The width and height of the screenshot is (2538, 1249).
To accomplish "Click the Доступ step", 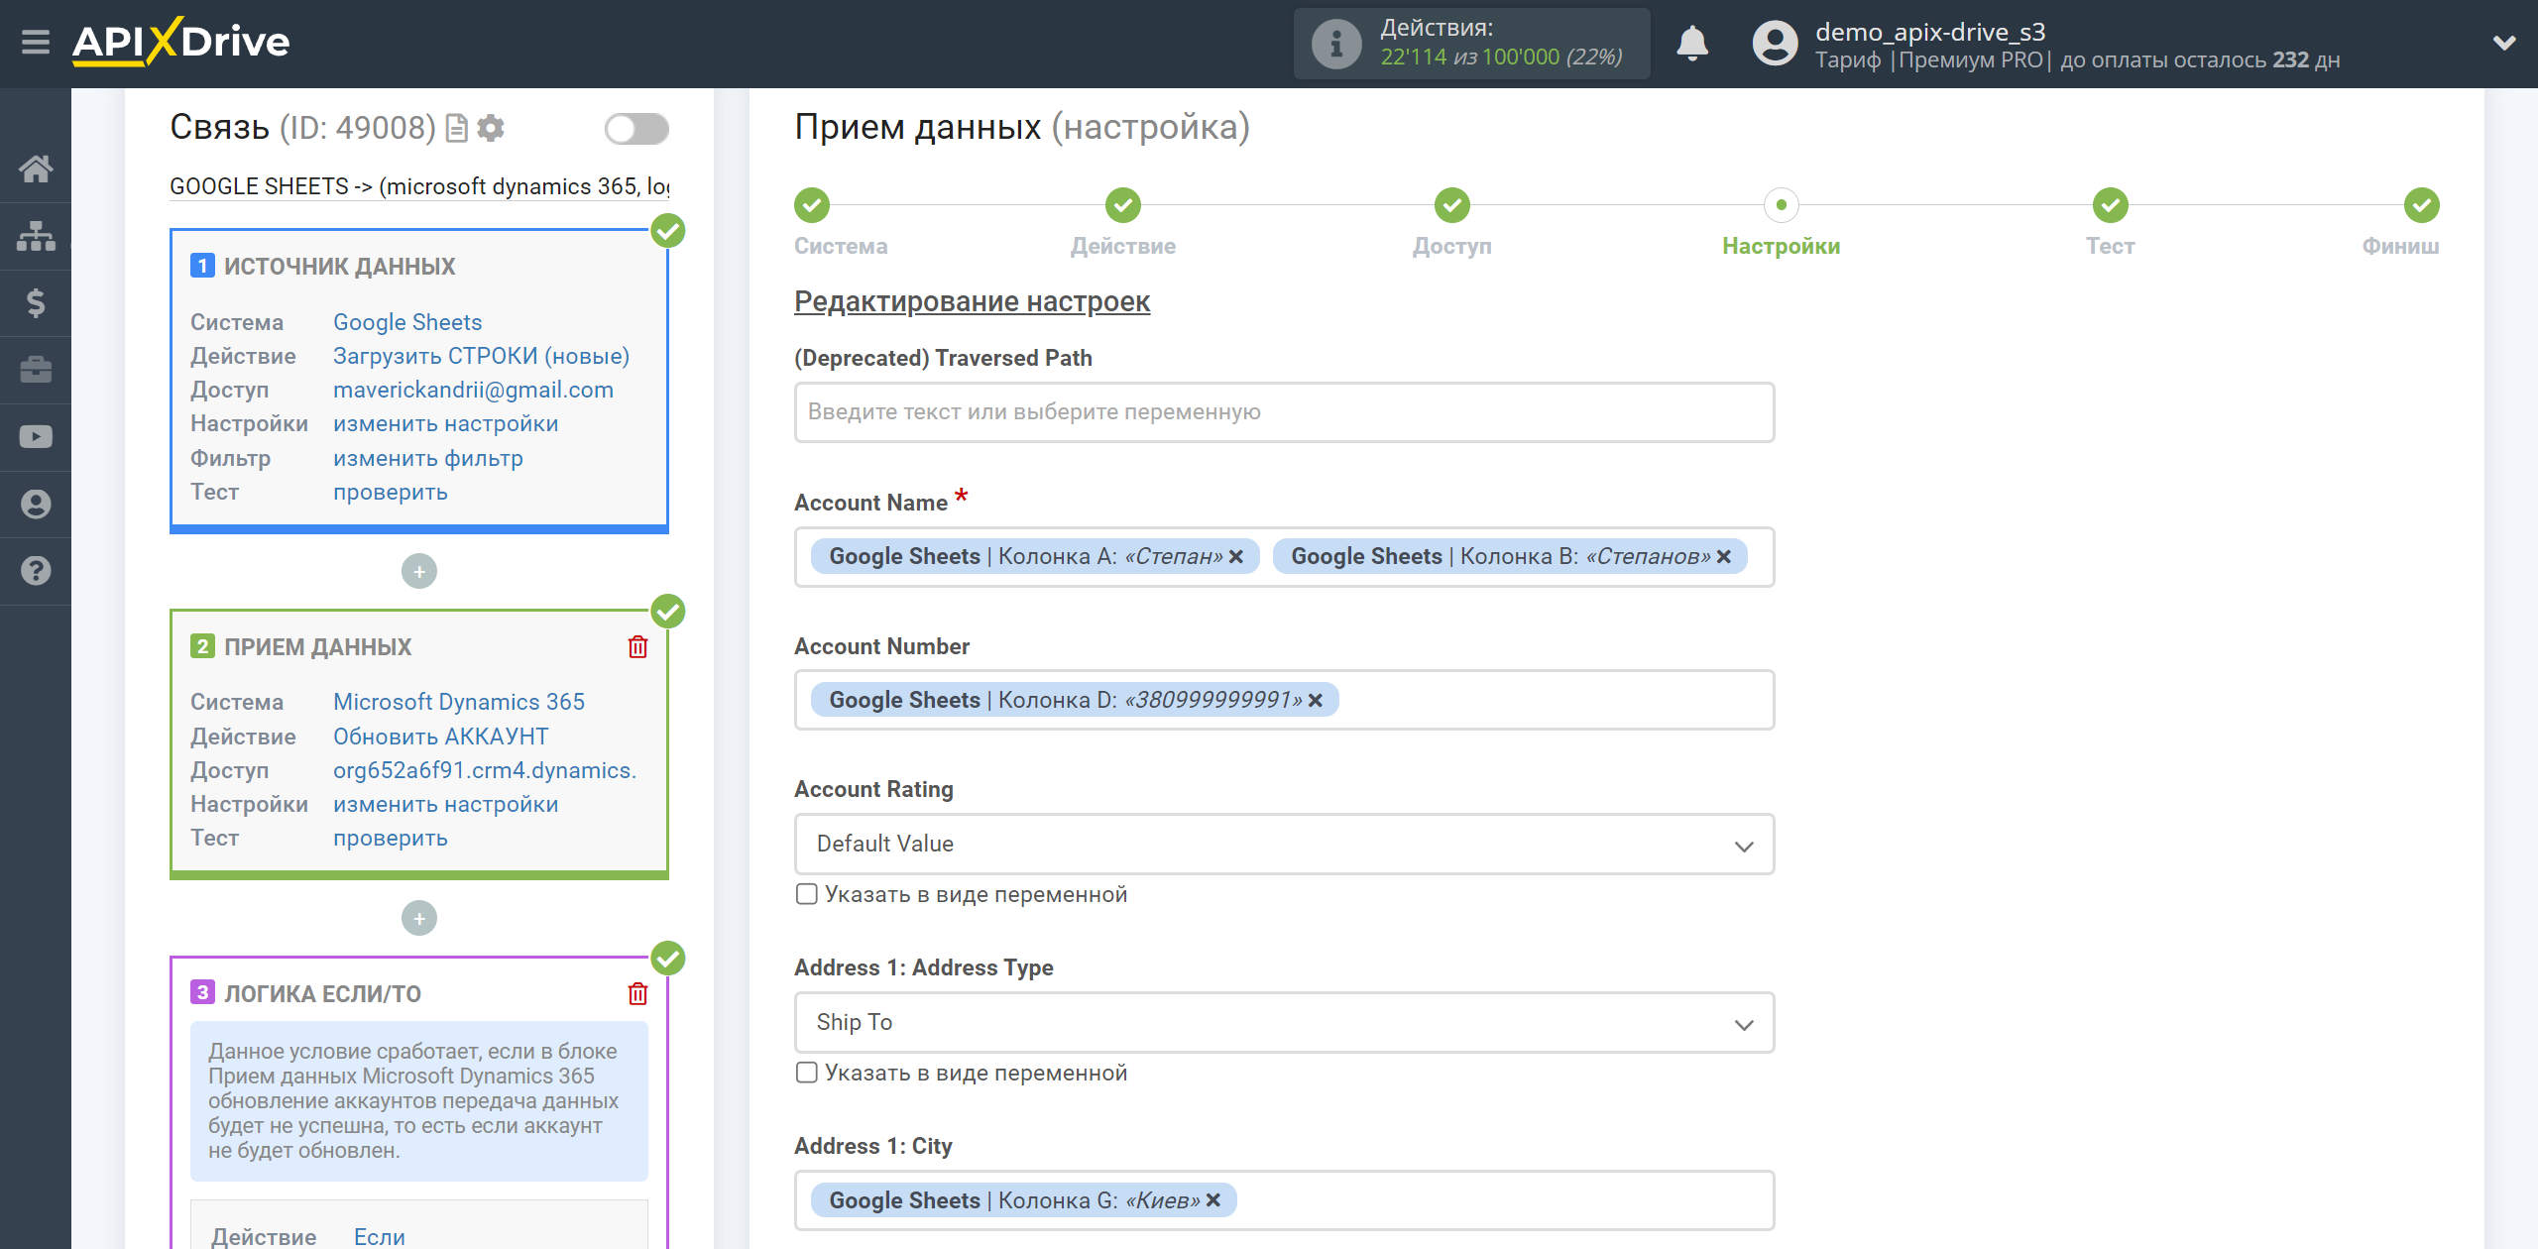I will (1452, 205).
